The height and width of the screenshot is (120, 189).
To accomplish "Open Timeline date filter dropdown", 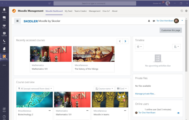I will coord(139,47).
